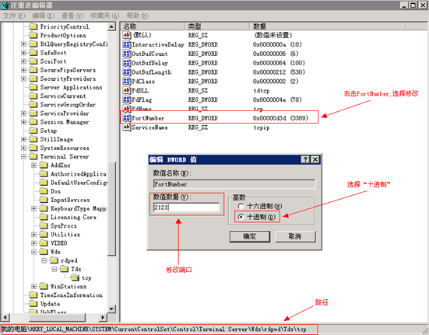Collapse the Wds tree node
The width and height of the screenshot is (429, 335).
click(34, 252)
